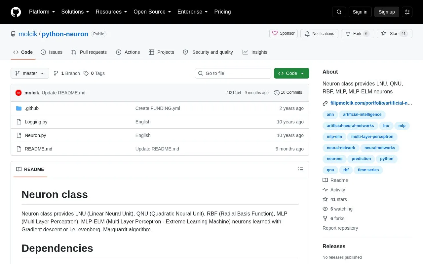Open the green Code dropdown

[291, 73]
